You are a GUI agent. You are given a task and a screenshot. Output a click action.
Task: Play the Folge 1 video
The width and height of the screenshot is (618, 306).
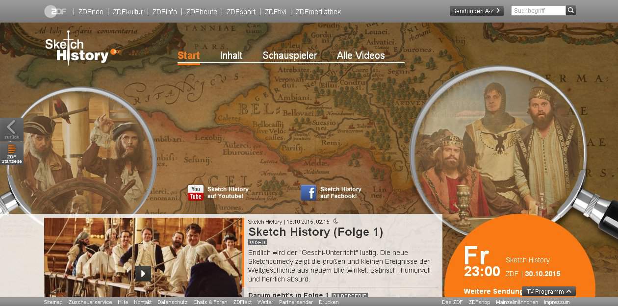tap(143, 274)
